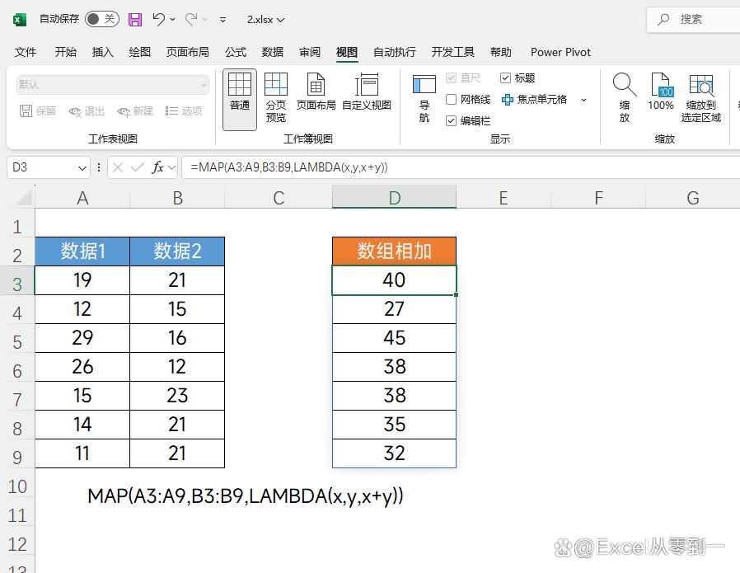The image size is (740, 573).
Task: Open the quick access toolbar customize dropdown
Action: 223,19
